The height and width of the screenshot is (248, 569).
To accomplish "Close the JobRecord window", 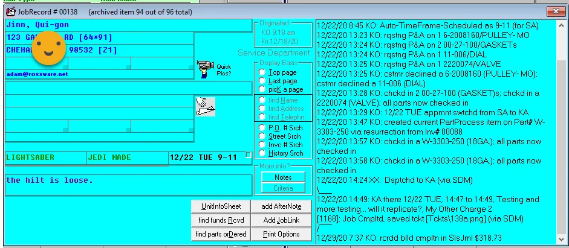I will (x=556, y=11).
